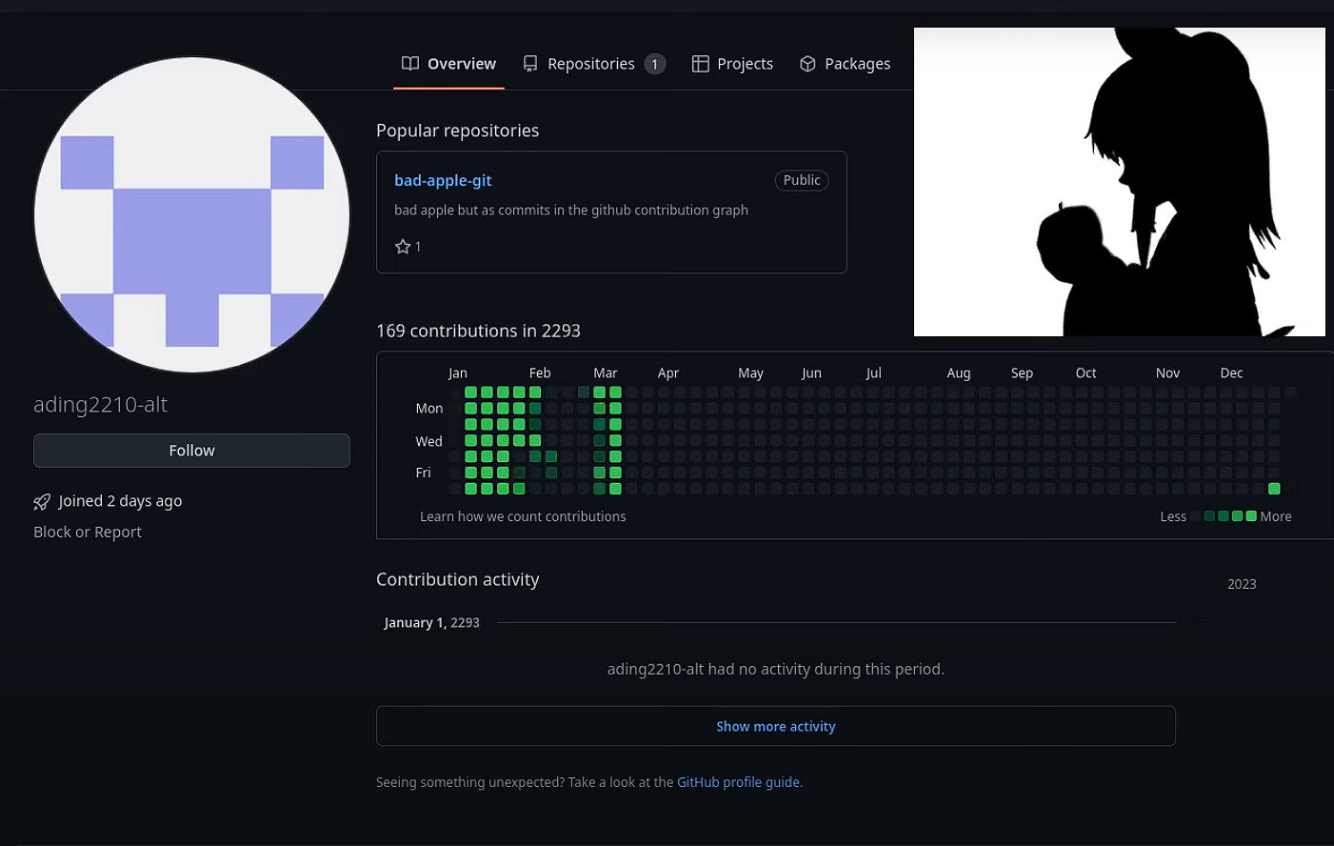Open Learn how we count contributions
This screenshot has height=846, width=1334.
[x=523, y=516]
